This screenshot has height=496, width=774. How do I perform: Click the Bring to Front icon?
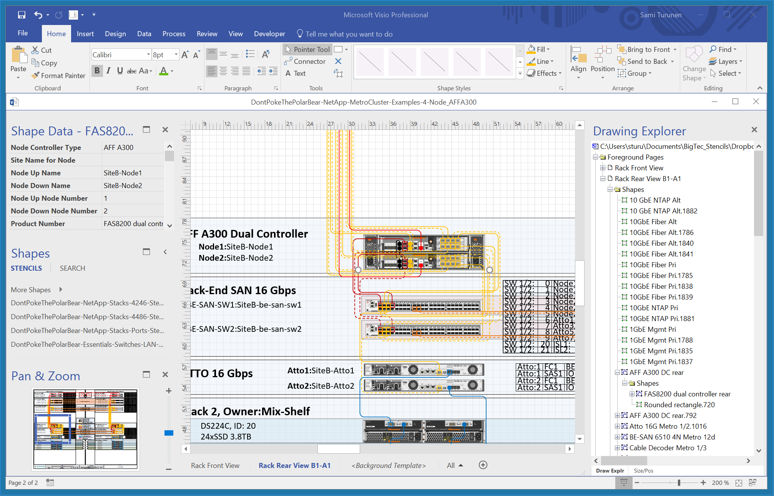point(622,49)
